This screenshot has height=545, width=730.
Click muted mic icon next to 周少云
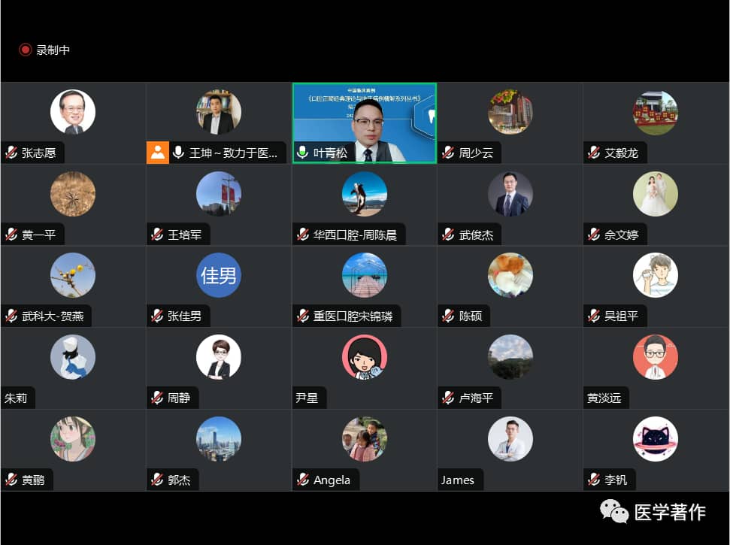coord(448,153)
